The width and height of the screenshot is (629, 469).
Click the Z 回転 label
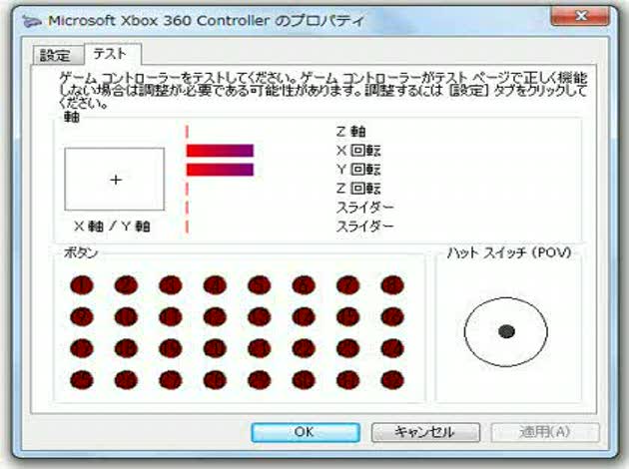(358, 189)
